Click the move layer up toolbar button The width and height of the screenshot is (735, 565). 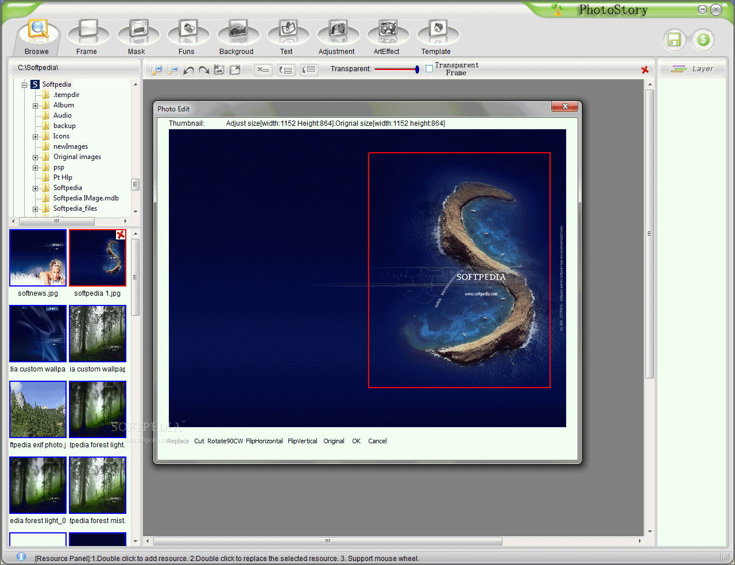coord(286,70)
